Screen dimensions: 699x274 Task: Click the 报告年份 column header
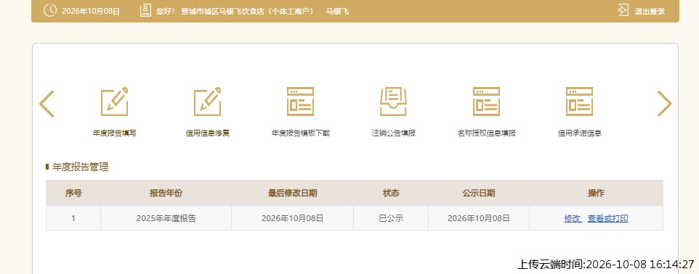166,193
